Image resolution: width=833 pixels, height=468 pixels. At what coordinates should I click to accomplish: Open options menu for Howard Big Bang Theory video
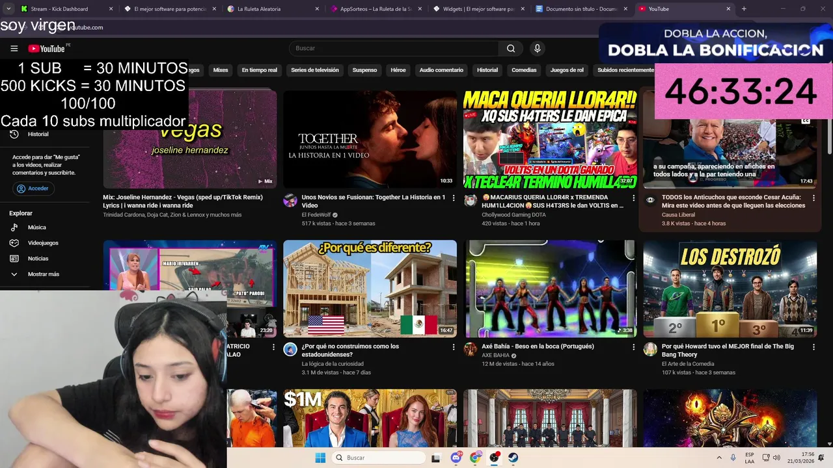coord(813,347)
